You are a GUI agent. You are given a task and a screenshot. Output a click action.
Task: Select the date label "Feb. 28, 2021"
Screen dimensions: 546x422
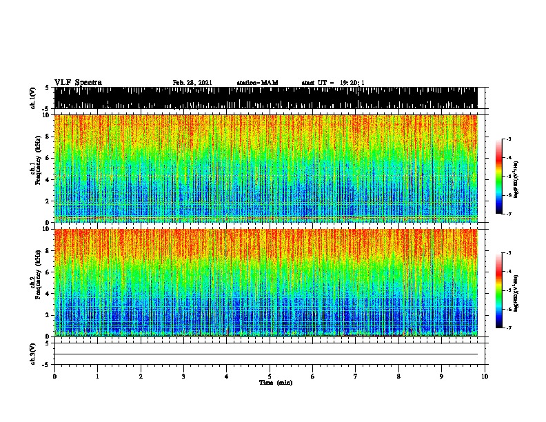pyautogui.click(x=192, y=83)
